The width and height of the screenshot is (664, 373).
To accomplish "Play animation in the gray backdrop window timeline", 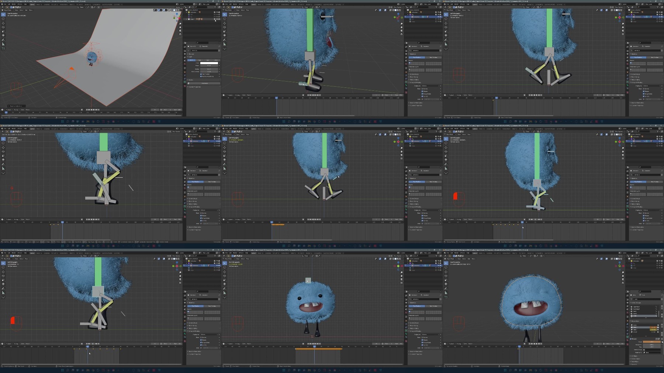I will [x=94, y=110].
